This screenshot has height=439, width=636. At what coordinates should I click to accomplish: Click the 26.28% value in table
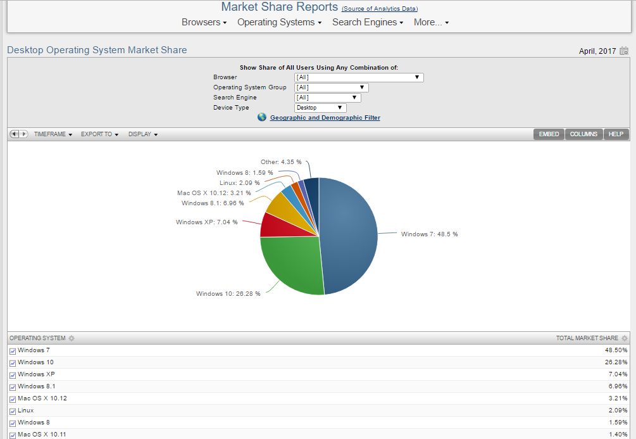click(616, 362)
